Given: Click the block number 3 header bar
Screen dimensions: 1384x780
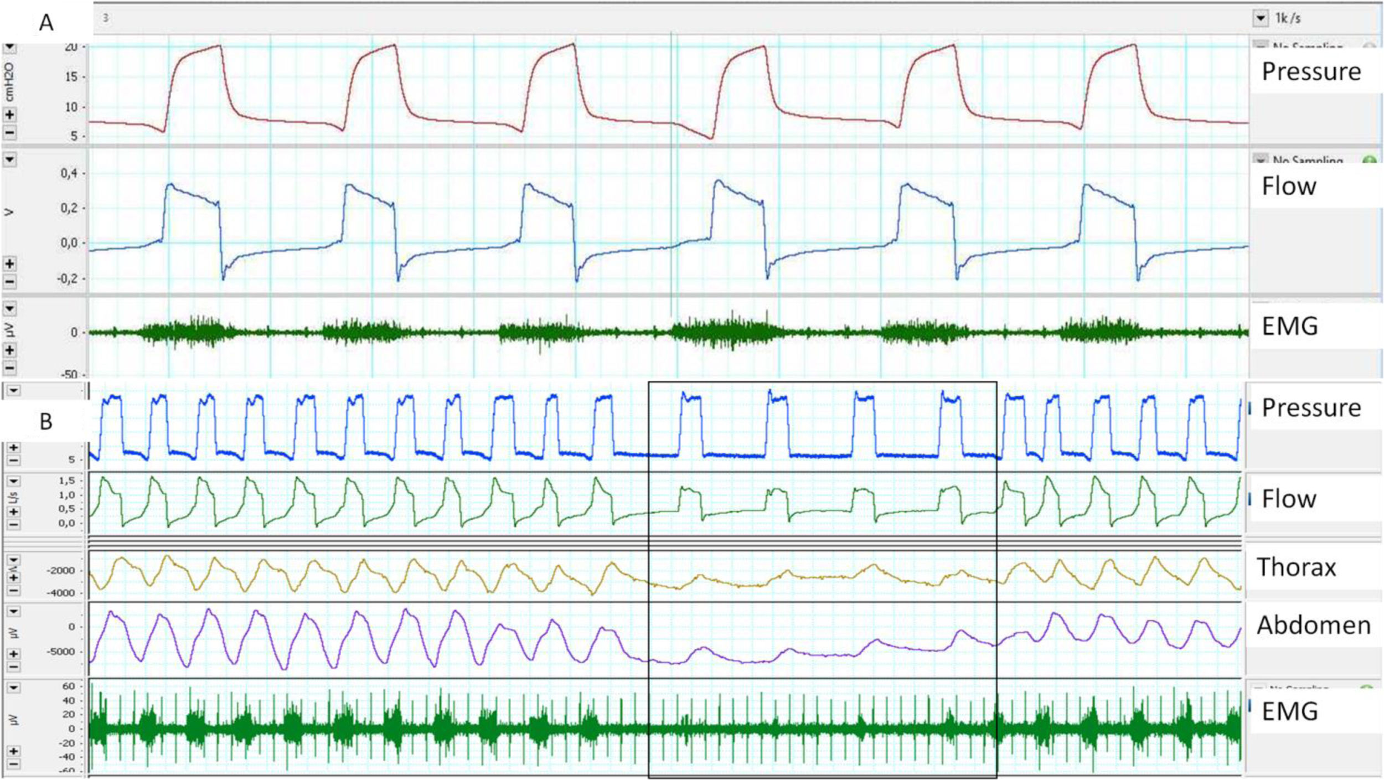Looking at the screenshot, I should (388, 18).
